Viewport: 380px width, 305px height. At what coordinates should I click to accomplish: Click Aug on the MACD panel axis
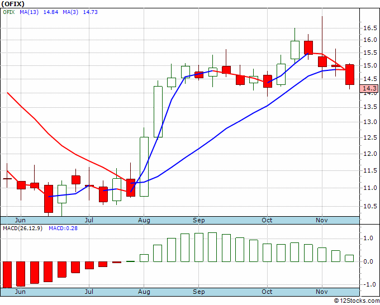pyautogui.click(x=144, y=292)
